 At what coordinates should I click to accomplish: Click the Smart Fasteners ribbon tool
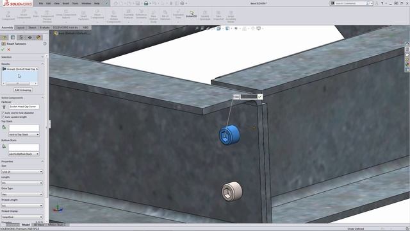(83, 15)
